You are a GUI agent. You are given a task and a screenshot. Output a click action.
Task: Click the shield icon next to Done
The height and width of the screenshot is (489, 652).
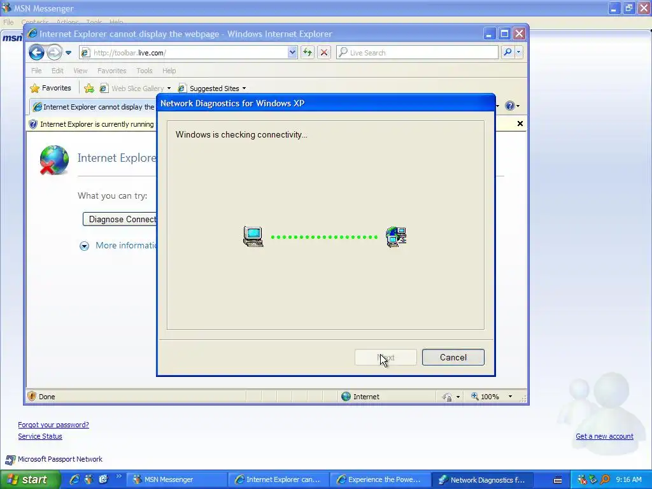point(32,396)
